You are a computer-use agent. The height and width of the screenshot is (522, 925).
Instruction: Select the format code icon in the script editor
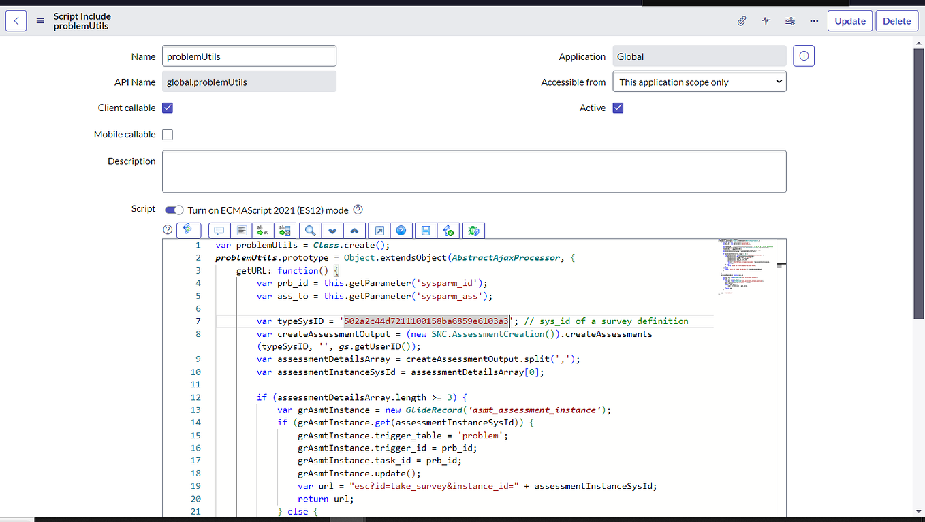(242, 230)
